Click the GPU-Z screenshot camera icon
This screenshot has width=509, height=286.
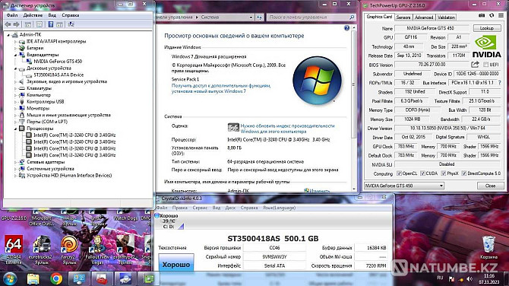click(482, 16)
